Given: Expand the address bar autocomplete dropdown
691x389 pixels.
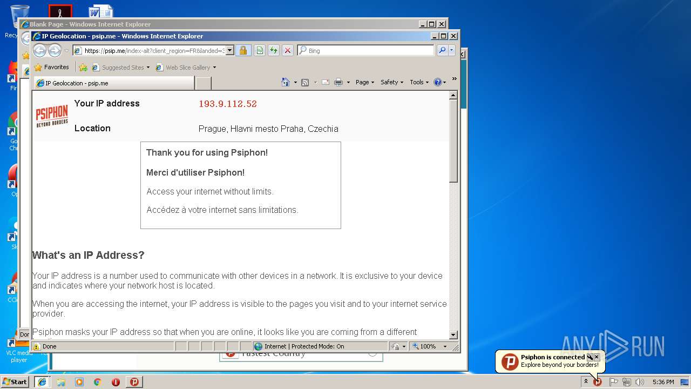Looking at the screenshot, I should (229, 50).
